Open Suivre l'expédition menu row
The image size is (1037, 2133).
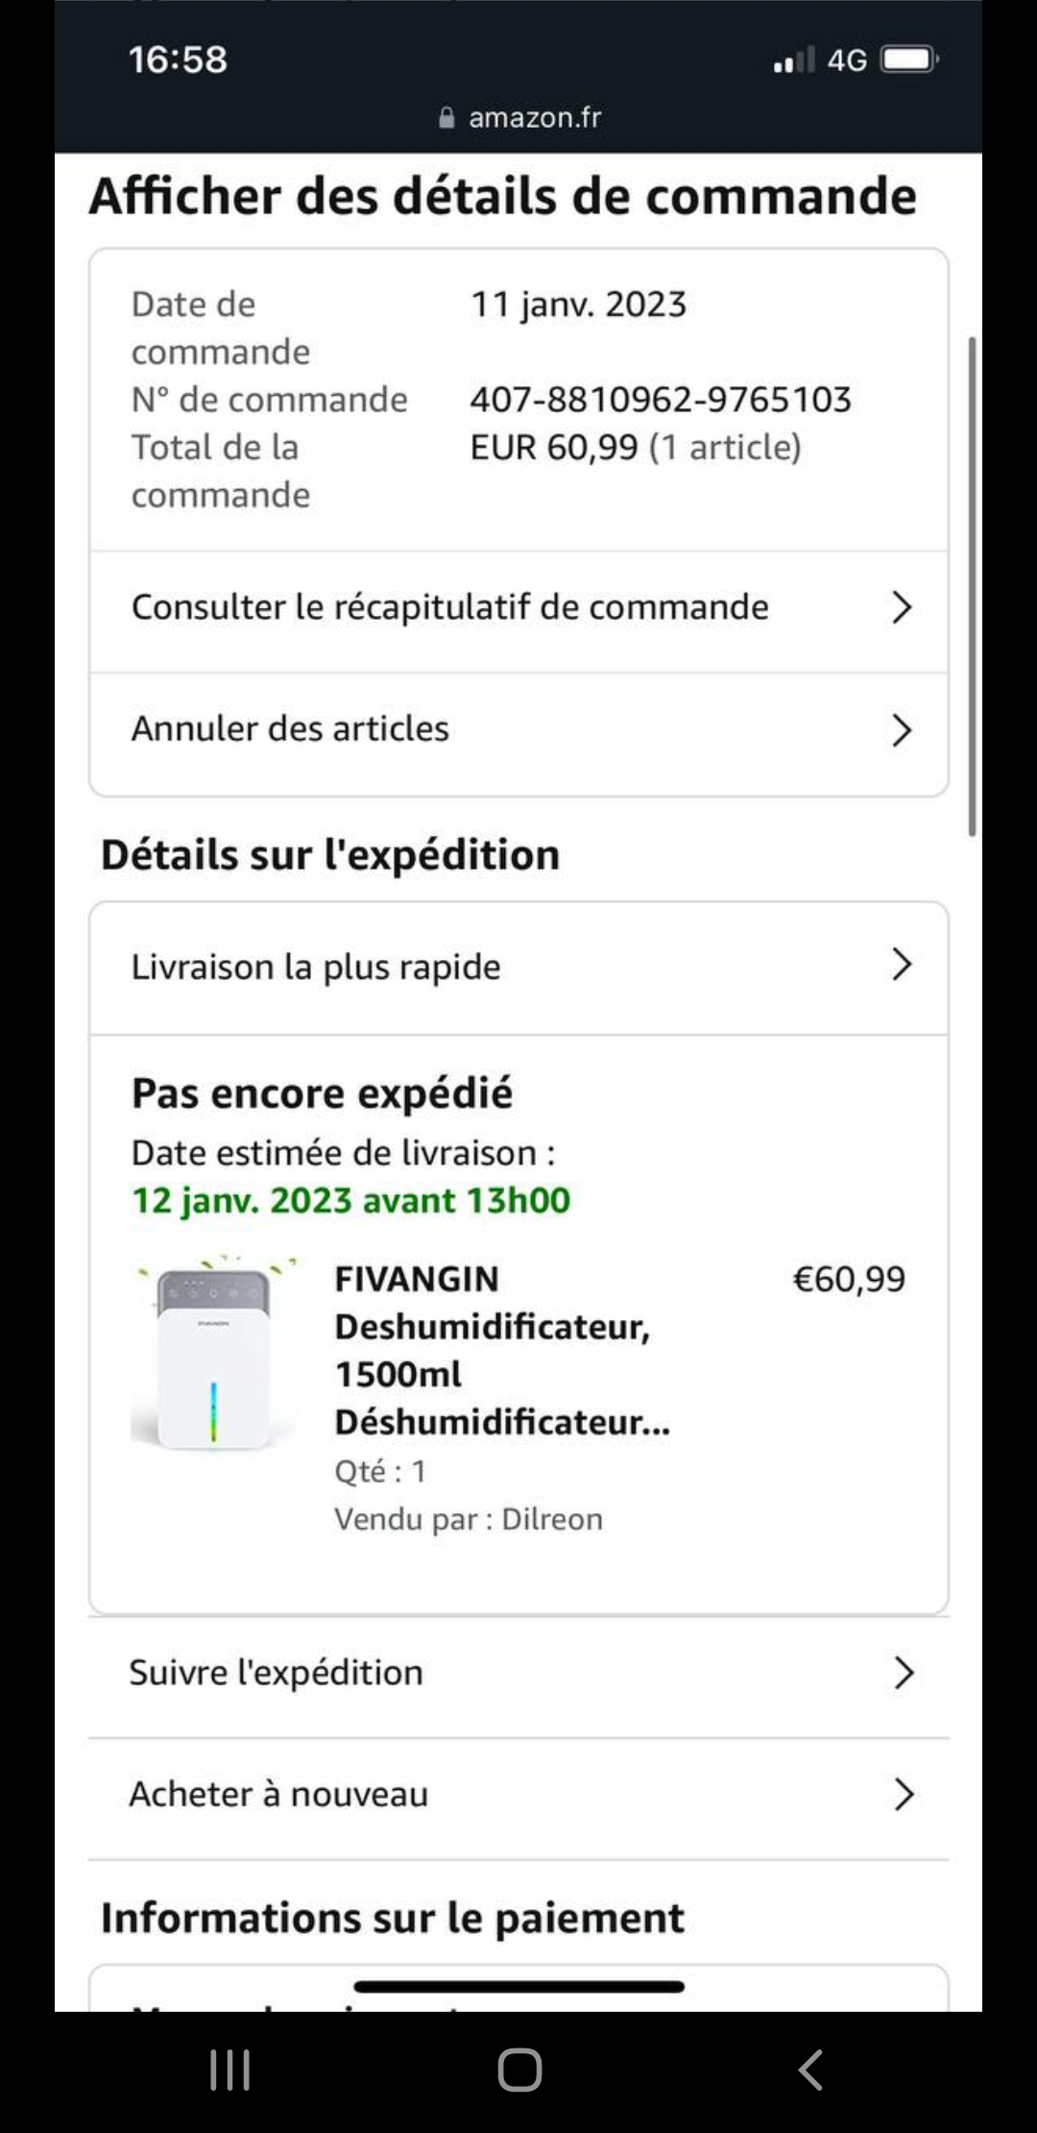tap(518, 1675)
